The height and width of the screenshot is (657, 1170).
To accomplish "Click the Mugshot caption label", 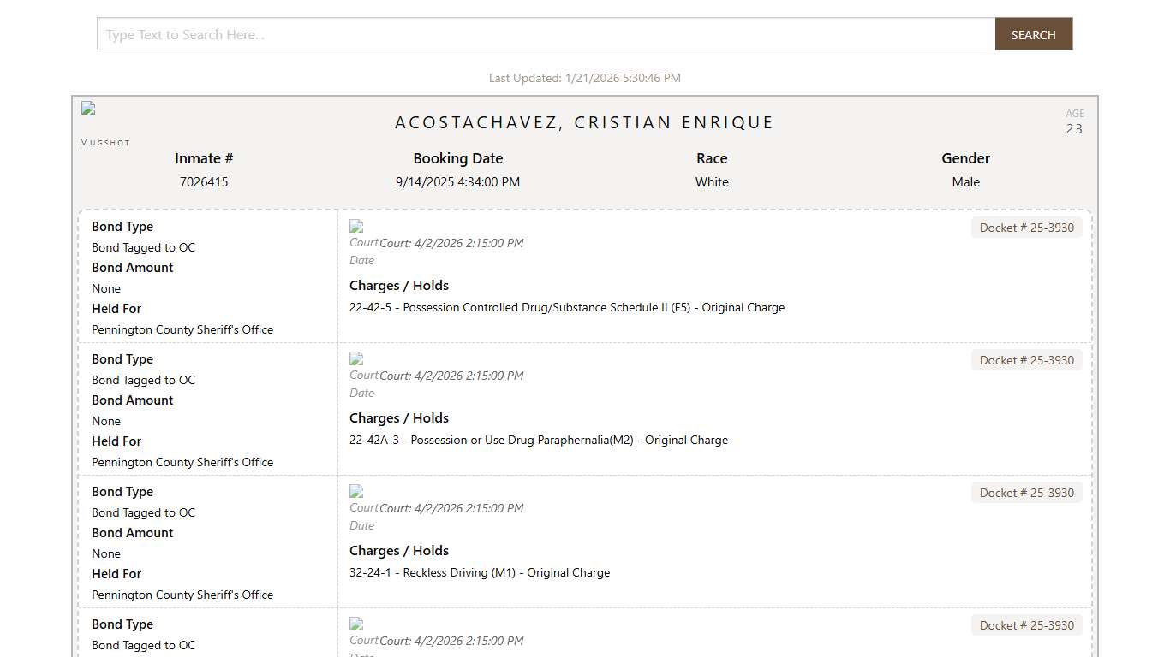I will [104, 142].
